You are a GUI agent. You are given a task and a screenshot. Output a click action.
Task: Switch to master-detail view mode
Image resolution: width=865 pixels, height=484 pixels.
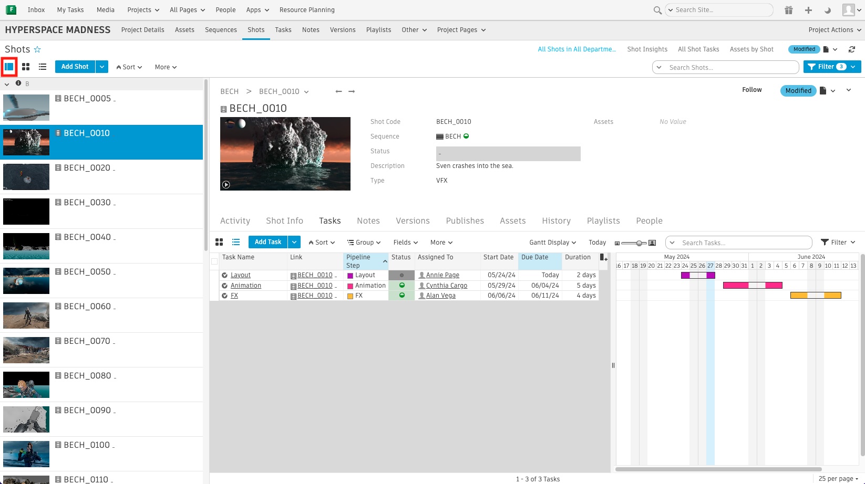point(9,67)
